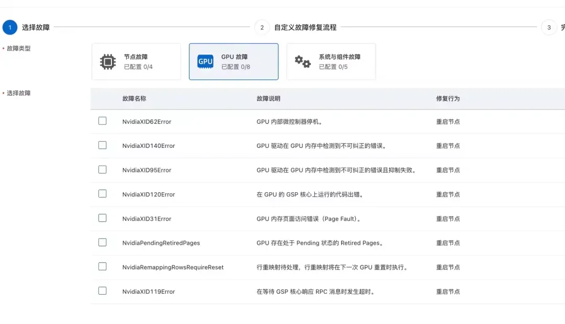Click the NvidiaPendingRetiredPages fault name

click(x=161, y=243)
